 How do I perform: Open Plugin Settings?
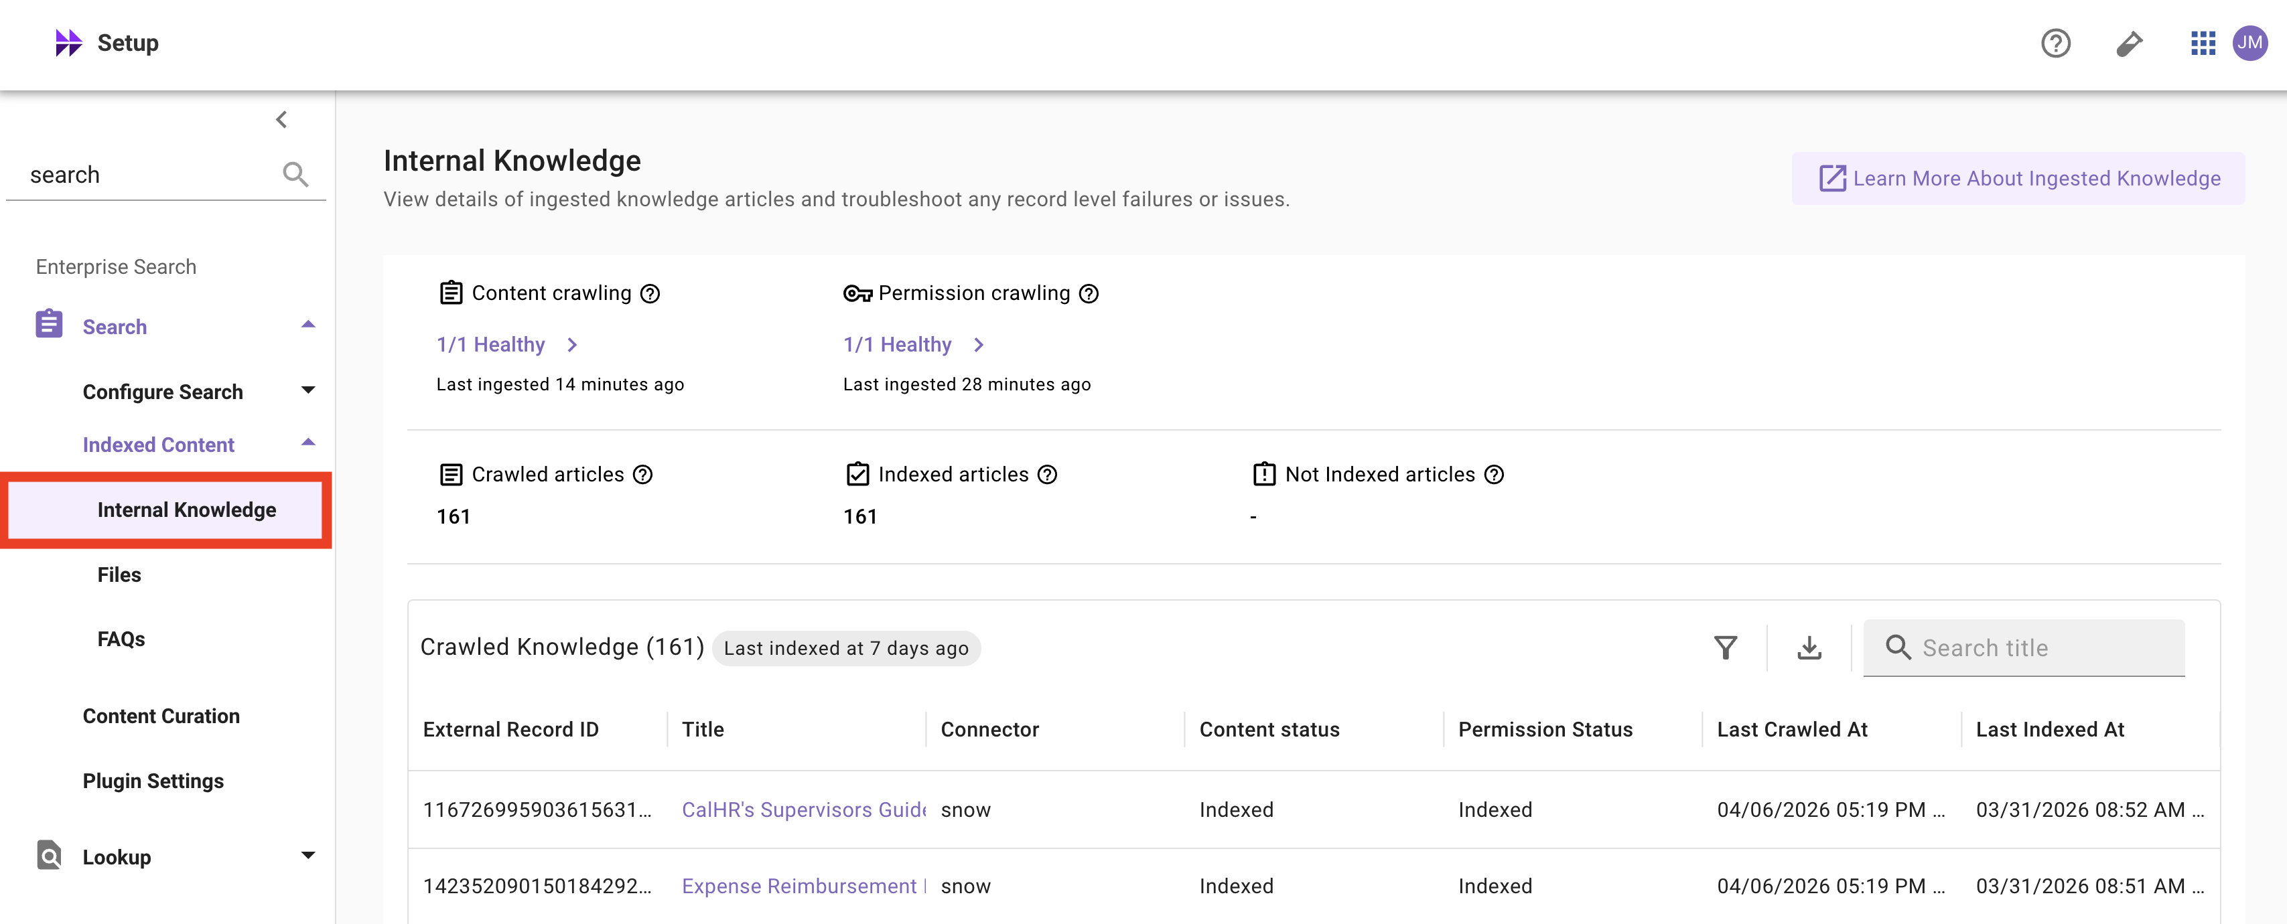153,781
